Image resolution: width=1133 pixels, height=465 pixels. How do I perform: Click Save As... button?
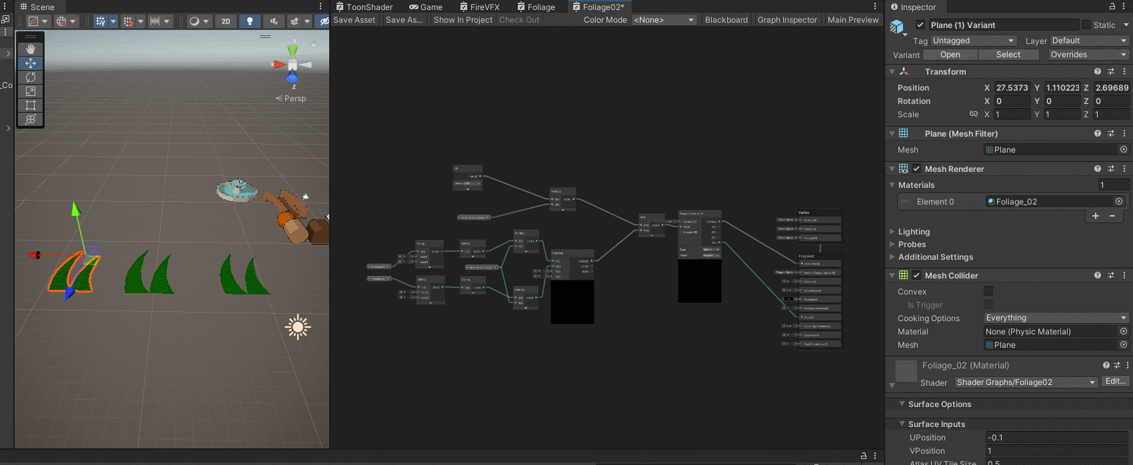(x=405, y=20)
